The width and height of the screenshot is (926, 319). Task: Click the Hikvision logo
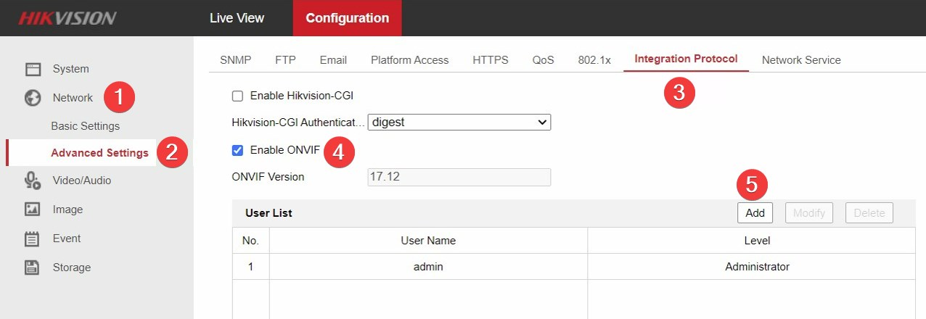(67, 18)
